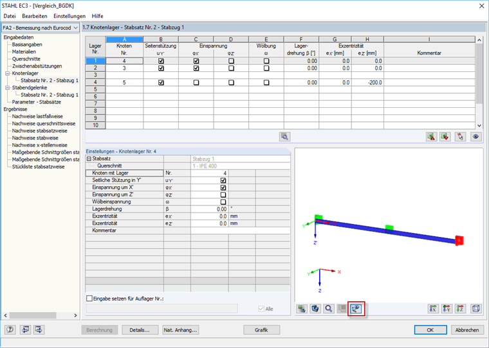
Task: Go to previous table arrow icon
Action: click(x=25, y=329)
